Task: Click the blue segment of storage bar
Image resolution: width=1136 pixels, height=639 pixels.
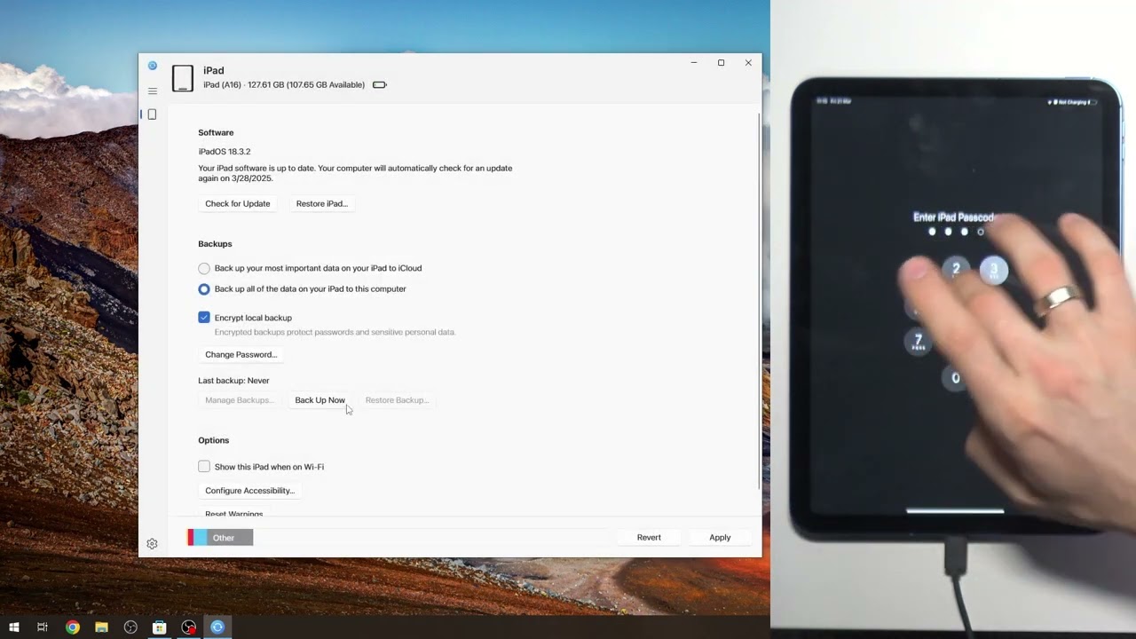Action: coord(200,538)
